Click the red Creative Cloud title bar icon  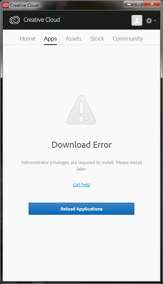click(6, 5)
